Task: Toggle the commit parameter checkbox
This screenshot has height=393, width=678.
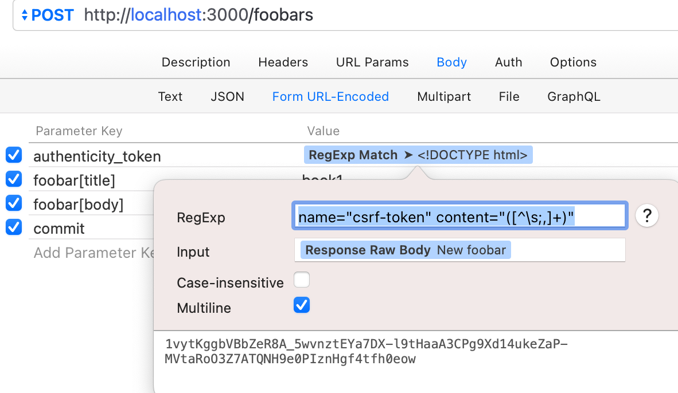Action: [x=14, y=228]
